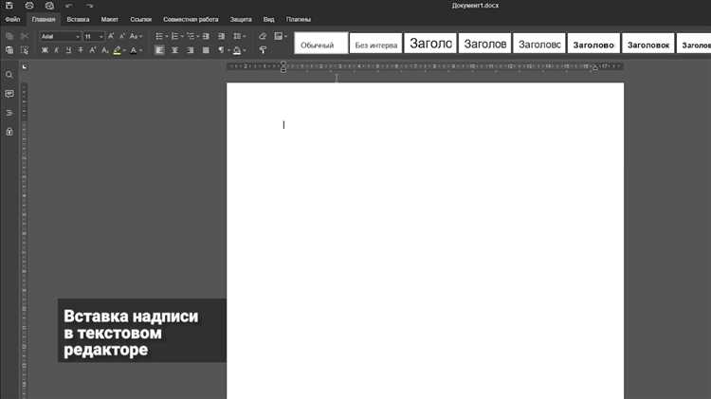Viewport: 711px width, 399px height.
Task: Apply the Обычный style
Action: point(321,43)
